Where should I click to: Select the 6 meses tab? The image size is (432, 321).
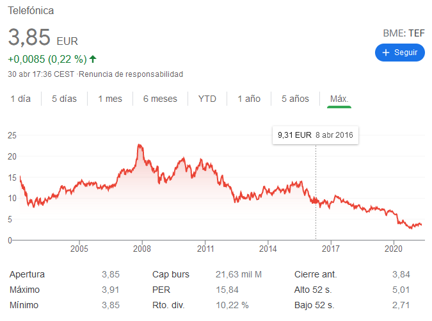(160, 99)
